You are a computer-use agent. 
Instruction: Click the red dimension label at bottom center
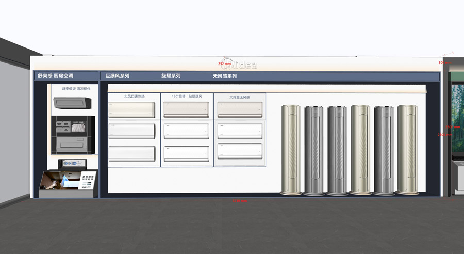[240, 200]
